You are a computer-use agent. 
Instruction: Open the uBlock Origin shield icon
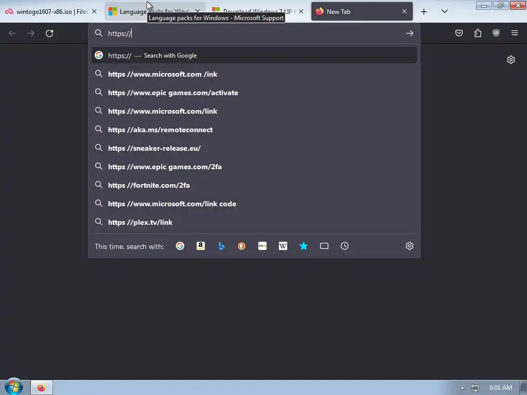(x=496, y=33)
